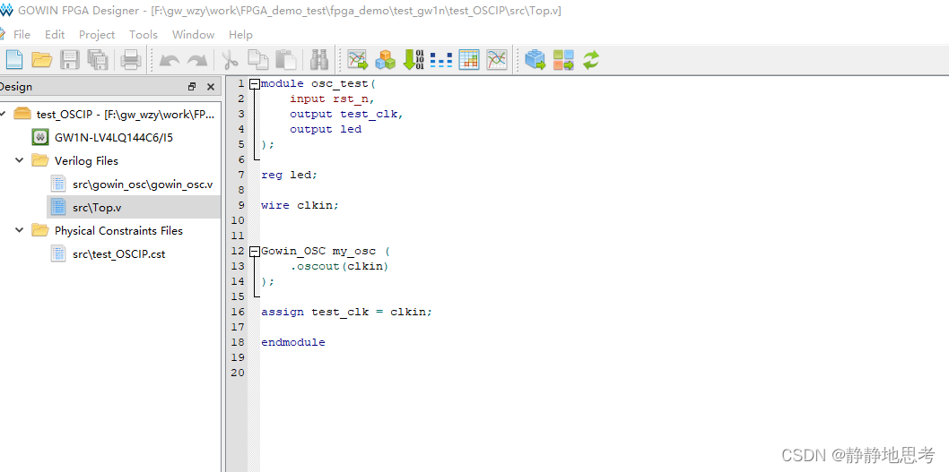
Task: Fold the osc_test module block at line 1
Action: pos(255,84)
